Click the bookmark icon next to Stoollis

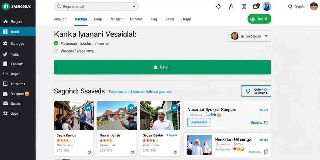point(266,122)
